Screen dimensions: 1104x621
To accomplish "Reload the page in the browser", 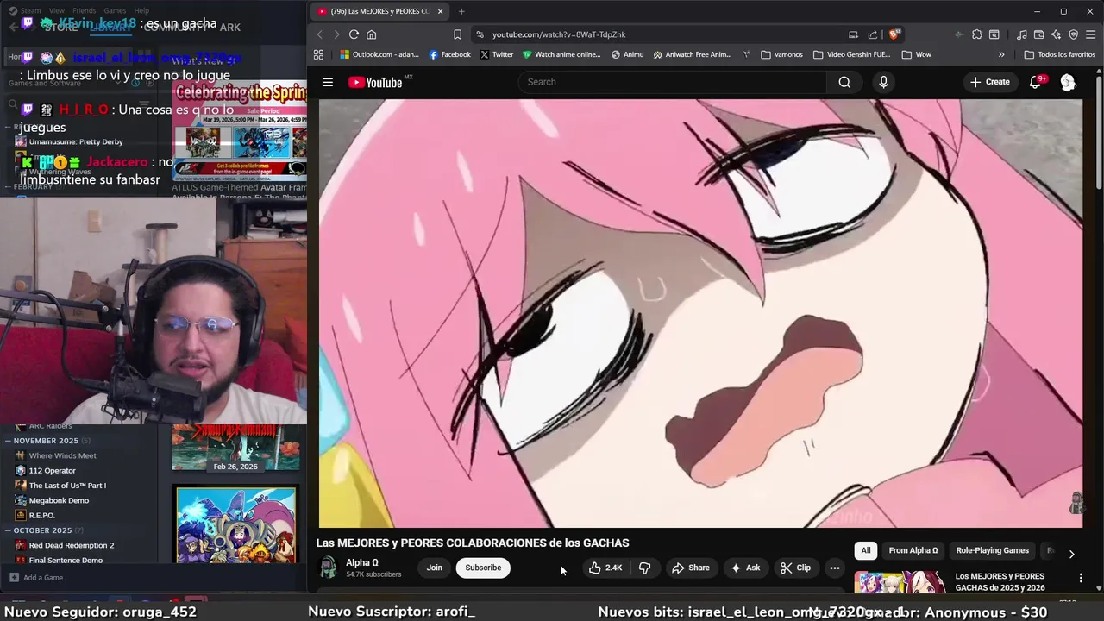I will [354, 34].
